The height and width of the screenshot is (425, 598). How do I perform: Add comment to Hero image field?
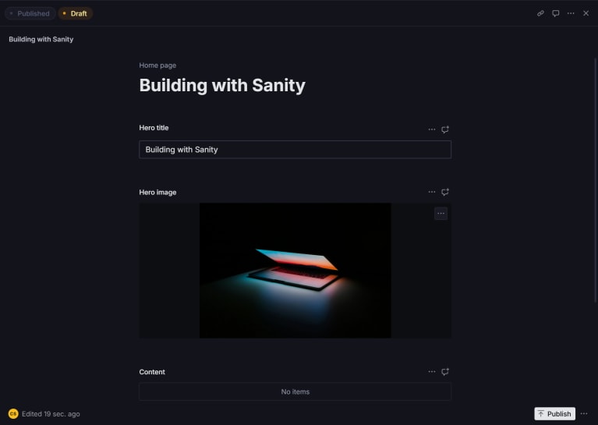445,192
